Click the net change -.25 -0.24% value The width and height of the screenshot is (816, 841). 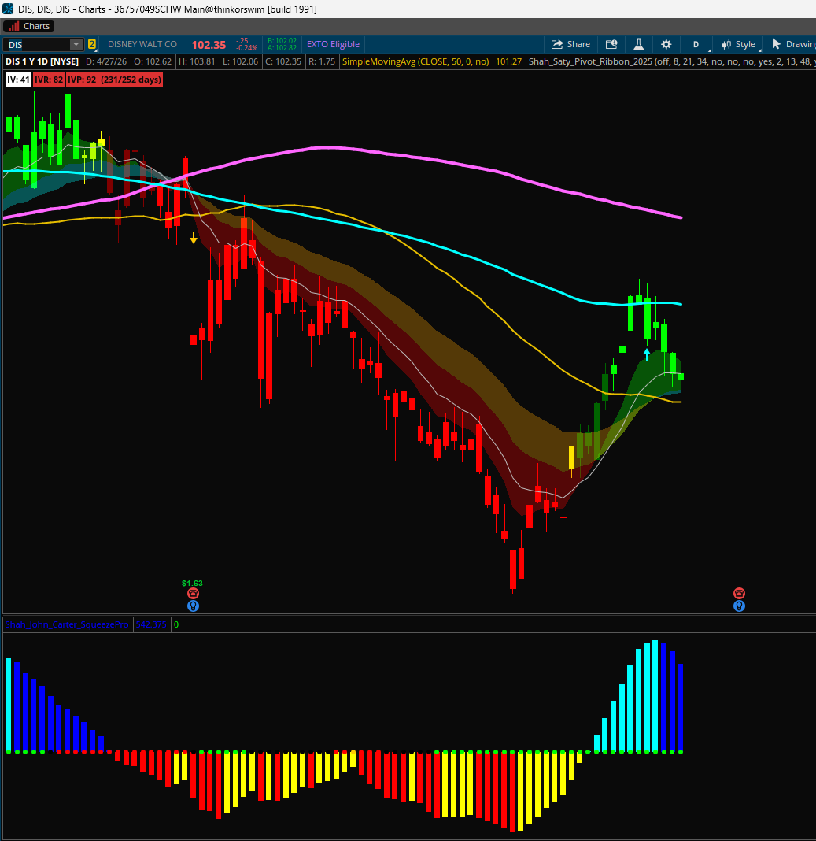[x=247, y=45]
